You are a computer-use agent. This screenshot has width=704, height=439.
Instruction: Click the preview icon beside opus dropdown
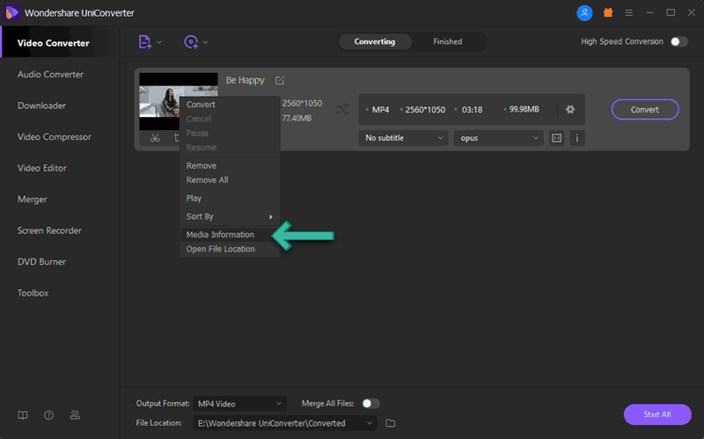(x=557, y=138)
